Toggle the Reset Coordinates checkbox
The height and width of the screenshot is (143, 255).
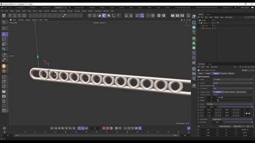(214, 86)
